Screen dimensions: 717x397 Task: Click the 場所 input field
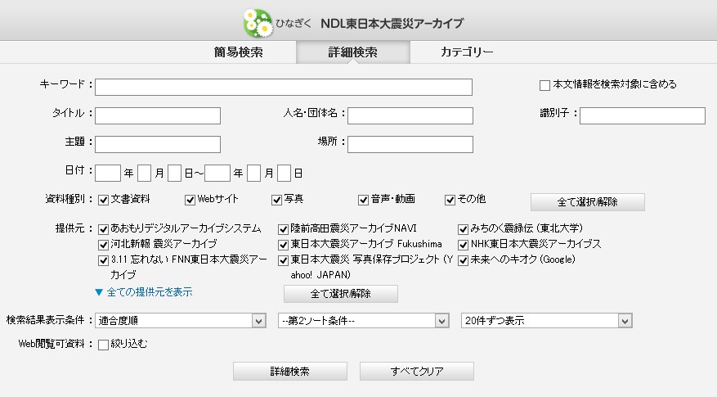(x=410, y=144)
